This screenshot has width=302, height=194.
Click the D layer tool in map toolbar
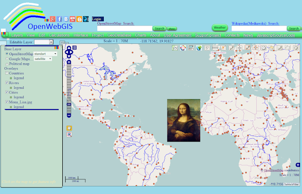(175, 48)
